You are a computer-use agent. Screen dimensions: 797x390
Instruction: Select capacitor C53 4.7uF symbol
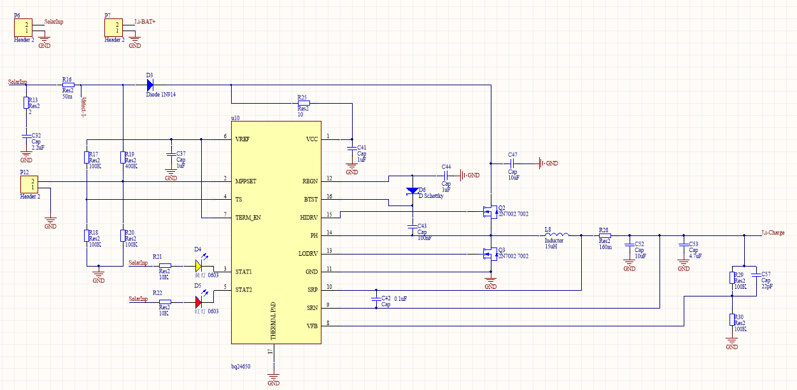coord(684,245)
